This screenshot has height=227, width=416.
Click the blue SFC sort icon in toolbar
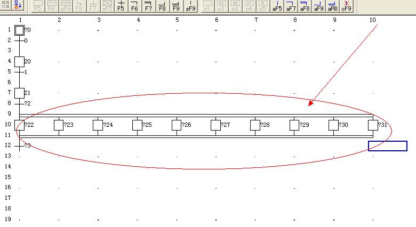click(18, 5)
